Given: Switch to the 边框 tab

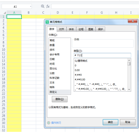Looking at the screenshot, I should tap(81, 29).
